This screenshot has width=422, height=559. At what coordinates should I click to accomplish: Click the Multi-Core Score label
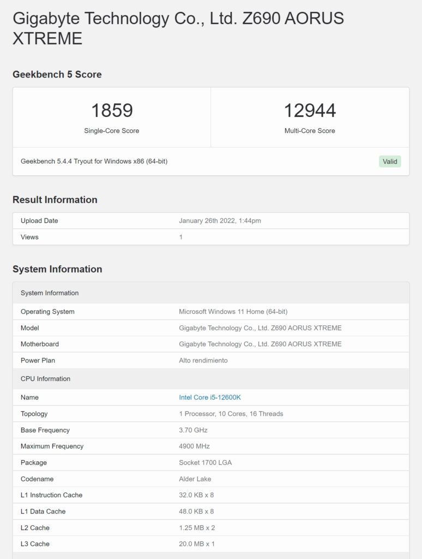tap(310, 131)
